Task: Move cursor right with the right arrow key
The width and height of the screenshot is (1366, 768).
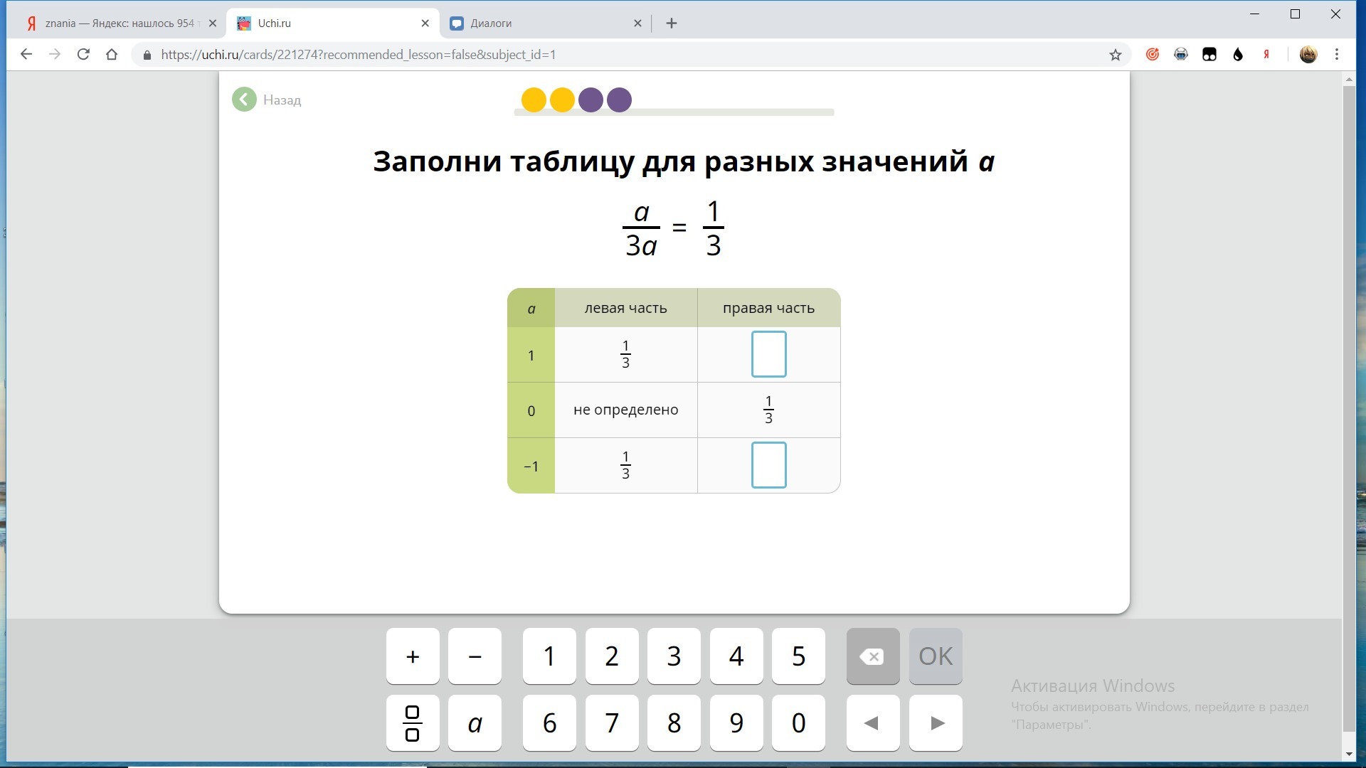Action: coord(936,723)
